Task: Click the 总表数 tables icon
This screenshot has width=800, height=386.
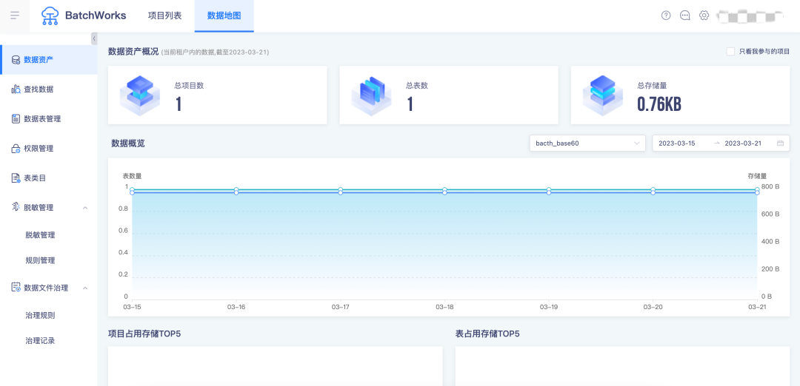Action: (371, 95)
